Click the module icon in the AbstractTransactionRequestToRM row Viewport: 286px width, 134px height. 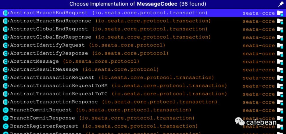(280, 86)
